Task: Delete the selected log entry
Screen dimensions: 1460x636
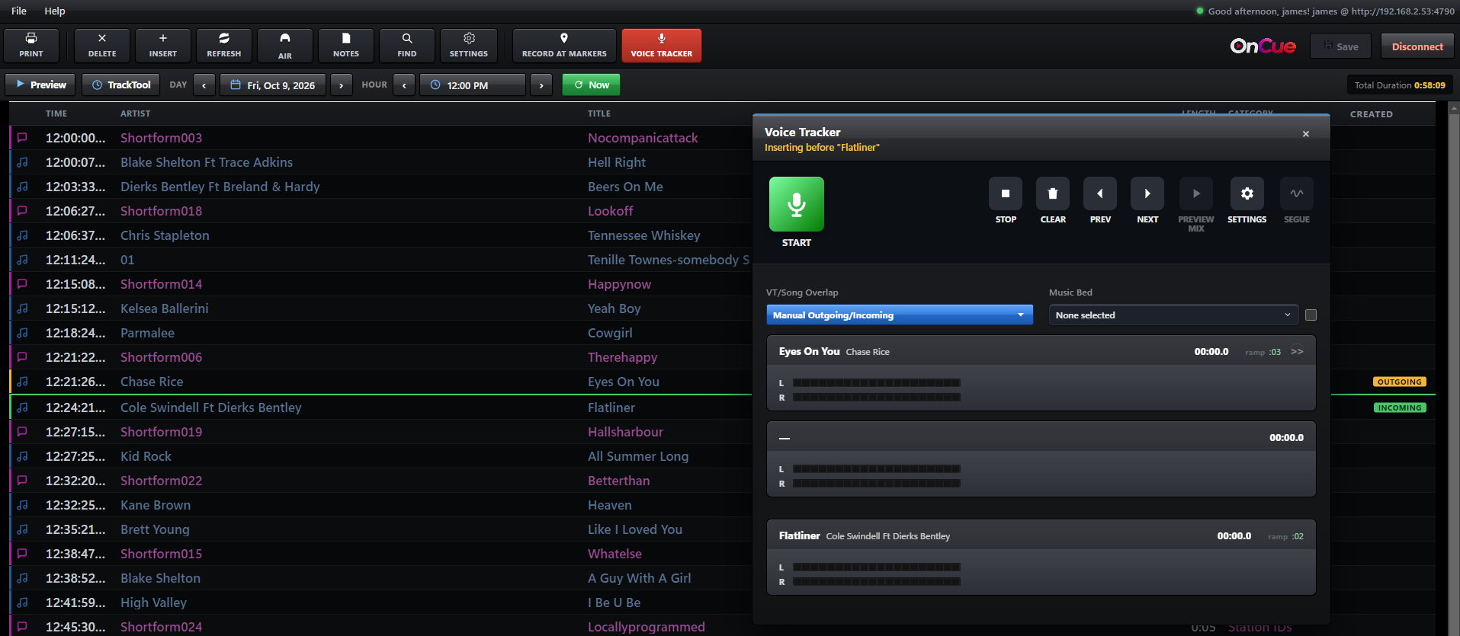Action: click(102, 46)
